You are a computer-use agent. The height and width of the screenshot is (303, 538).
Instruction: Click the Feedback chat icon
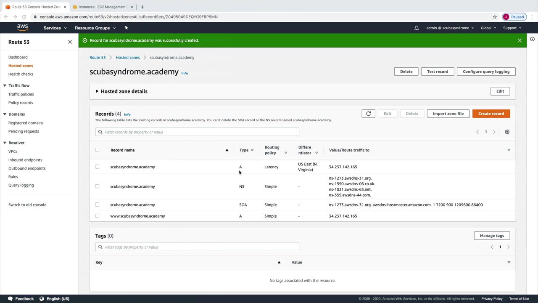pos(10,299)
